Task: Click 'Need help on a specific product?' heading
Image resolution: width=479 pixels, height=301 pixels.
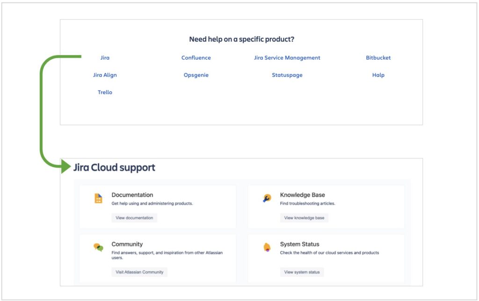Action: [x=242, y=39]
